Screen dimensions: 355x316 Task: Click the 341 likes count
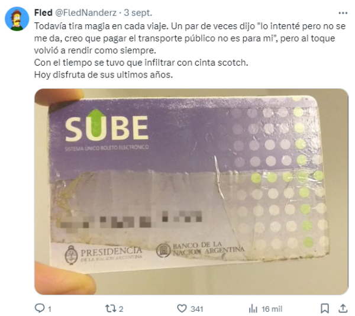pyautogui.click(x=196, y=309)
